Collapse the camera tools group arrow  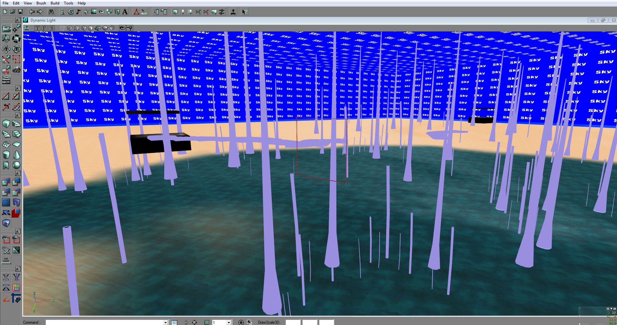tap(18, 20)
